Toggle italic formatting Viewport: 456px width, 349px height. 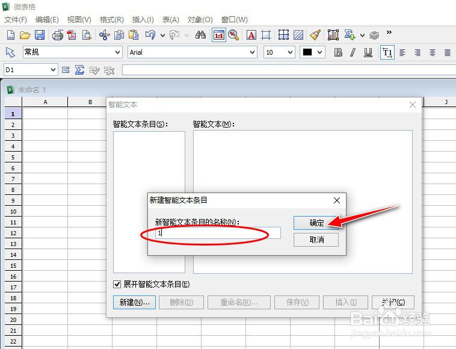[353, 52]
